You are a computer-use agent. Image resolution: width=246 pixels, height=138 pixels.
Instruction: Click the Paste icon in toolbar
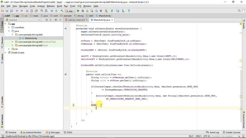[x=36, y=11]
